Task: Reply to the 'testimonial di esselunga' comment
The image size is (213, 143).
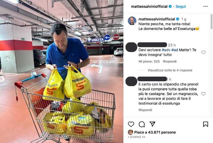Action: (x=145, y=110)
